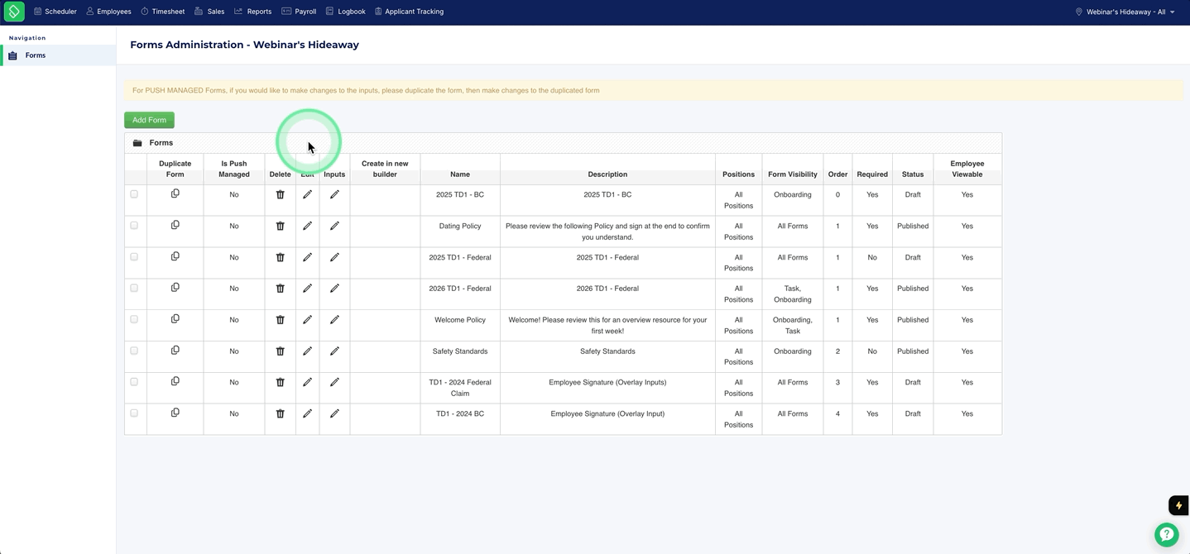Screen dimensions: 1190x554
Task: Click the Required column header
Action: (872, 174)
